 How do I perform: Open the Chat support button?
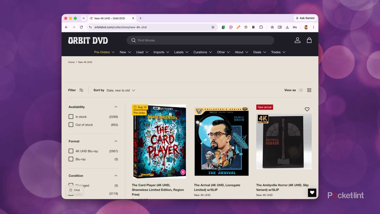coord(74,190)
